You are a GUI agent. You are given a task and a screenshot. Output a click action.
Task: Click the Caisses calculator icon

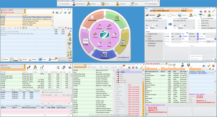(x=123, y=42)
